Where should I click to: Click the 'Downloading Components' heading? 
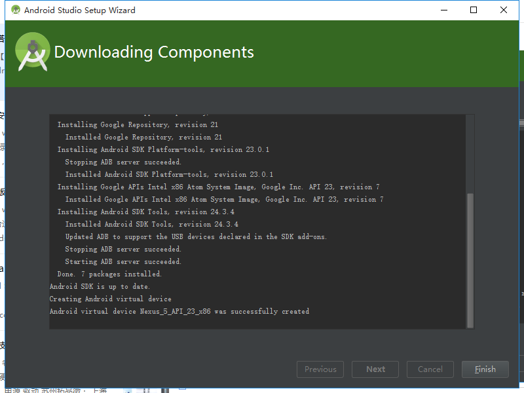154,52
